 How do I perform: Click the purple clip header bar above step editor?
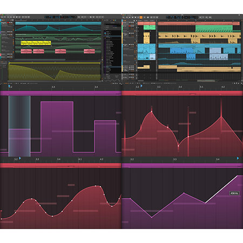click(x=60, y=93)
